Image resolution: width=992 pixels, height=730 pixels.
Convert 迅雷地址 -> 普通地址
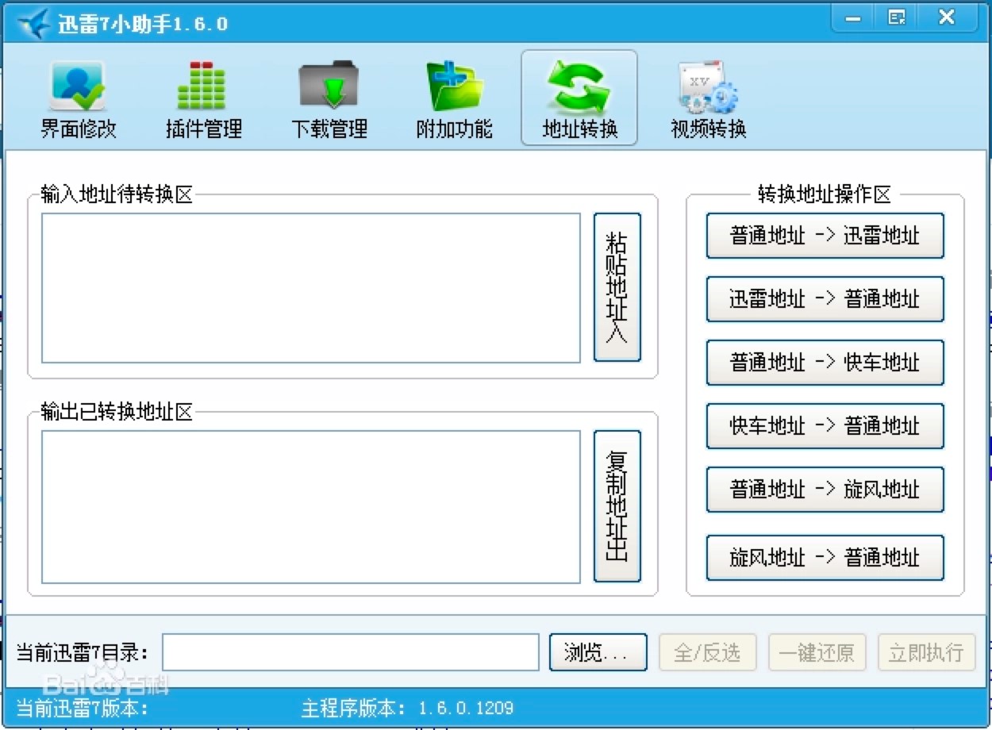[825, 299]
